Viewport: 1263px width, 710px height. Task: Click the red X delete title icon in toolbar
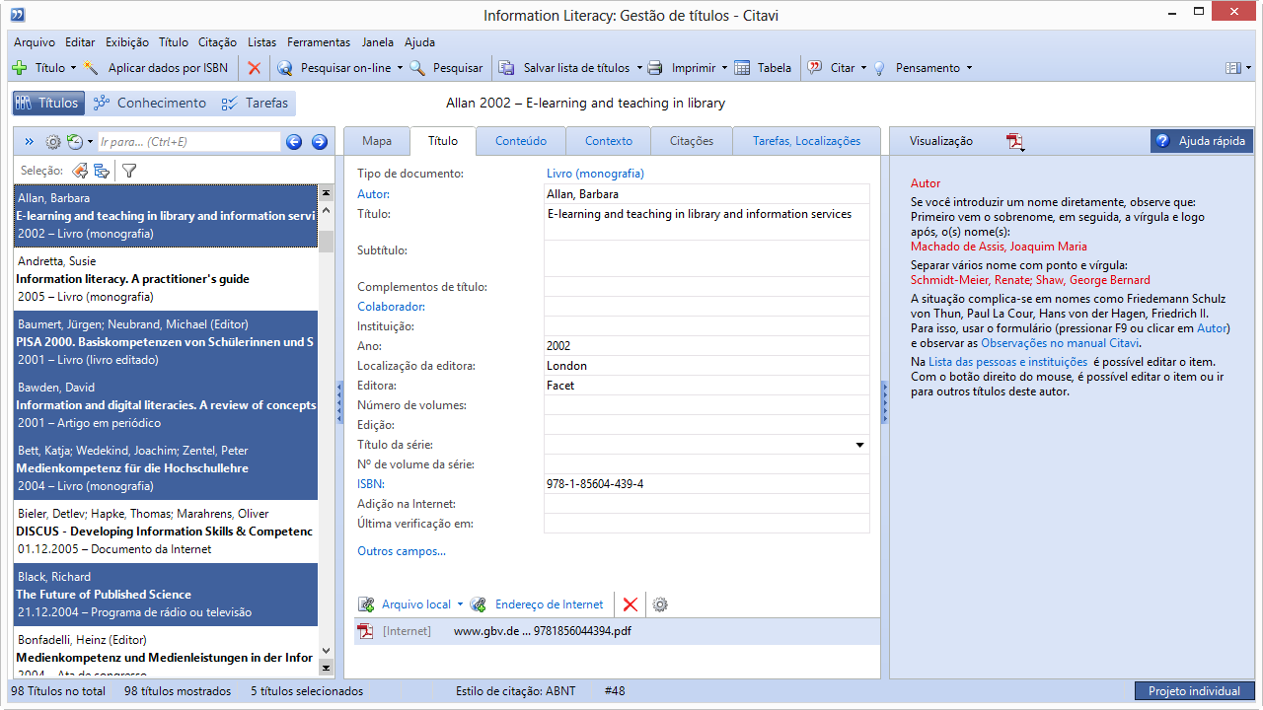click(x=255, y=68)
